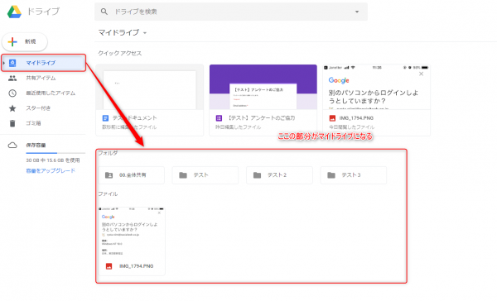Image resolution: width=497 pixels, height=301 pixels.
Task: Click the shared people icon
Action: click(12, 78)
